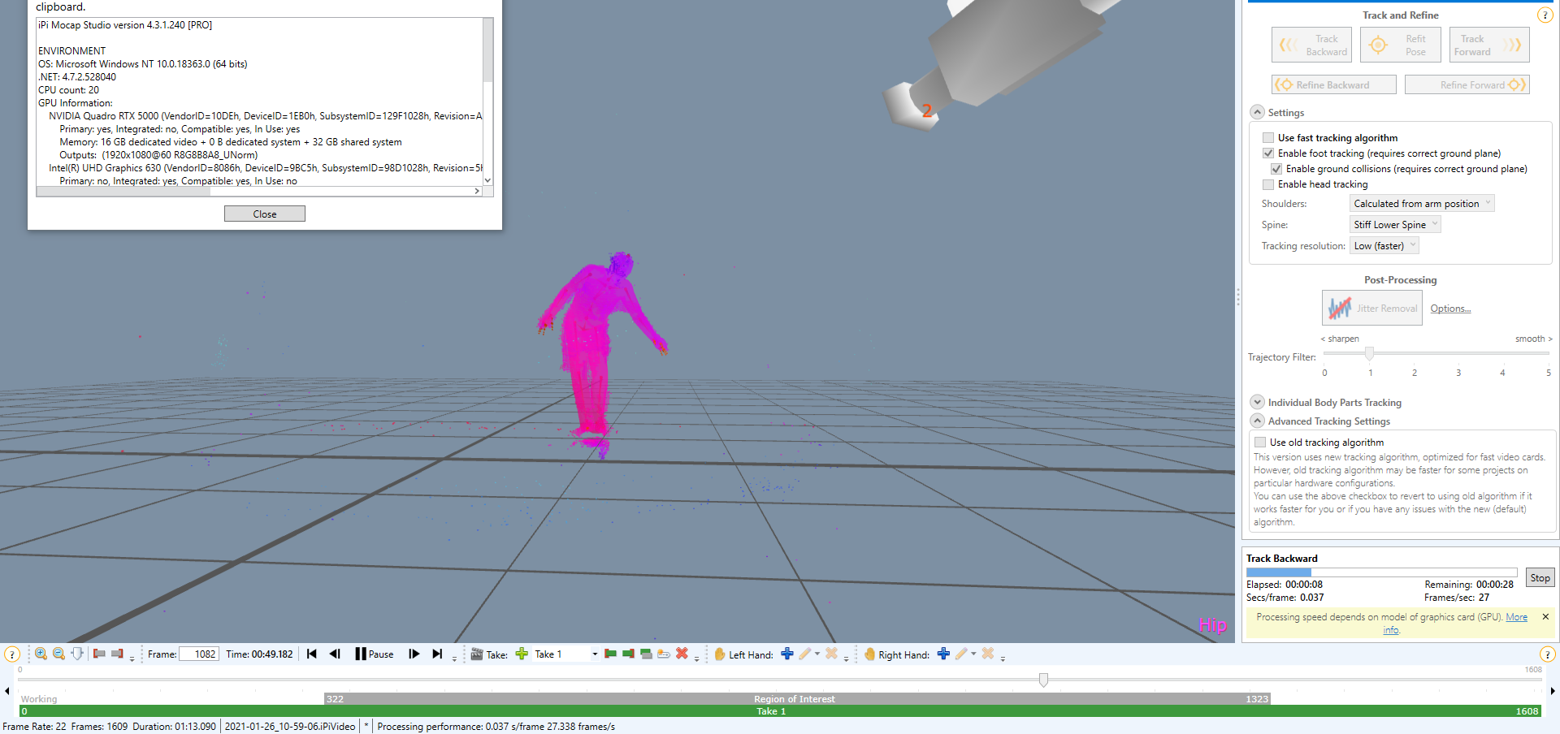The height and width of the screenshot is (734, 1560).
Task: Click the info dialog vertical scrollbar
Action: point(487,101)
